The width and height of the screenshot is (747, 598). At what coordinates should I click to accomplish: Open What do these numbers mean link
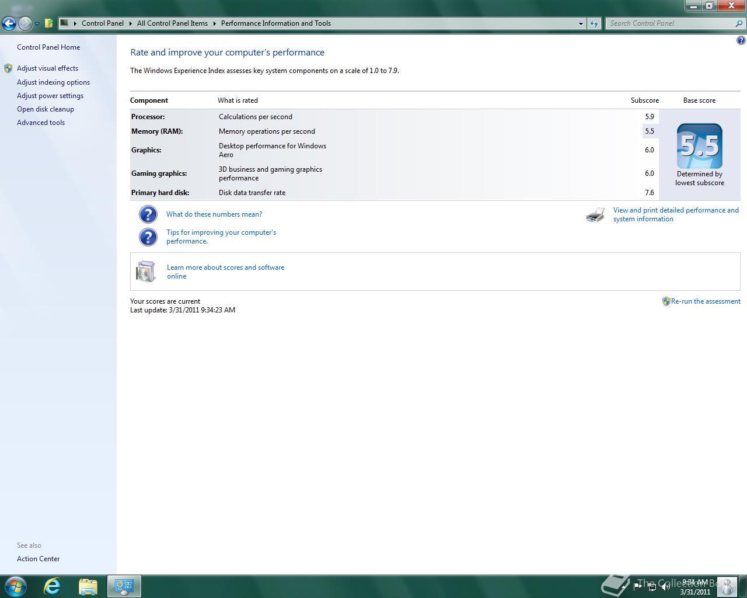pyautogui.click(x=214, y=214)
